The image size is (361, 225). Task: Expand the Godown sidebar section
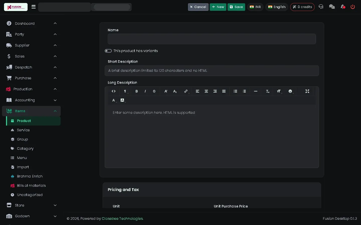point(31,216)
